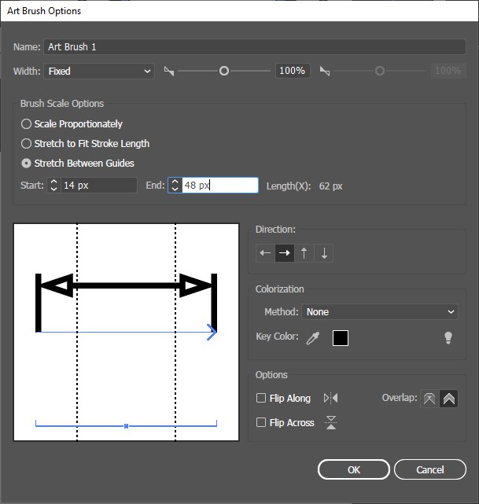Screen dimensions: 479x504
Task: Select the downward direction arrow
Action: tap(324, 253)
